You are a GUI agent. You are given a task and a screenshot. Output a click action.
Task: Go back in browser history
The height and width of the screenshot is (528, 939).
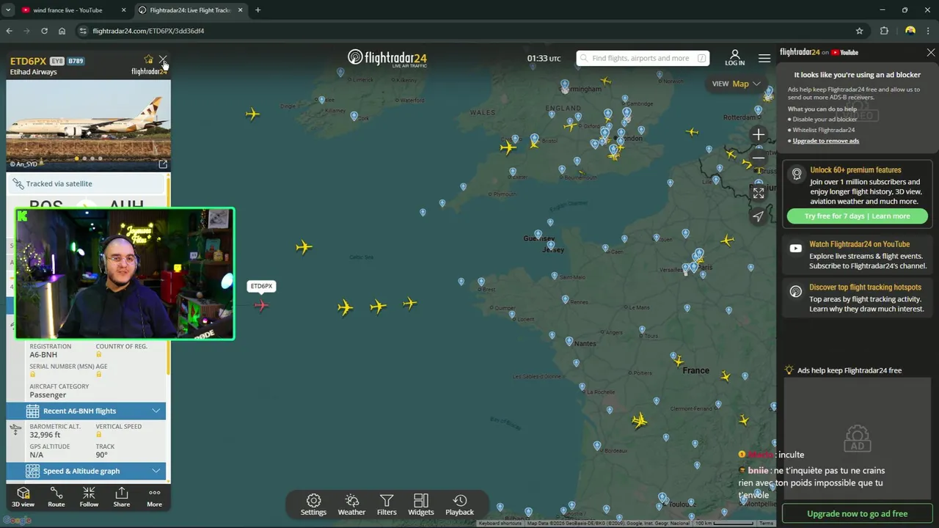tap(10, 31)
